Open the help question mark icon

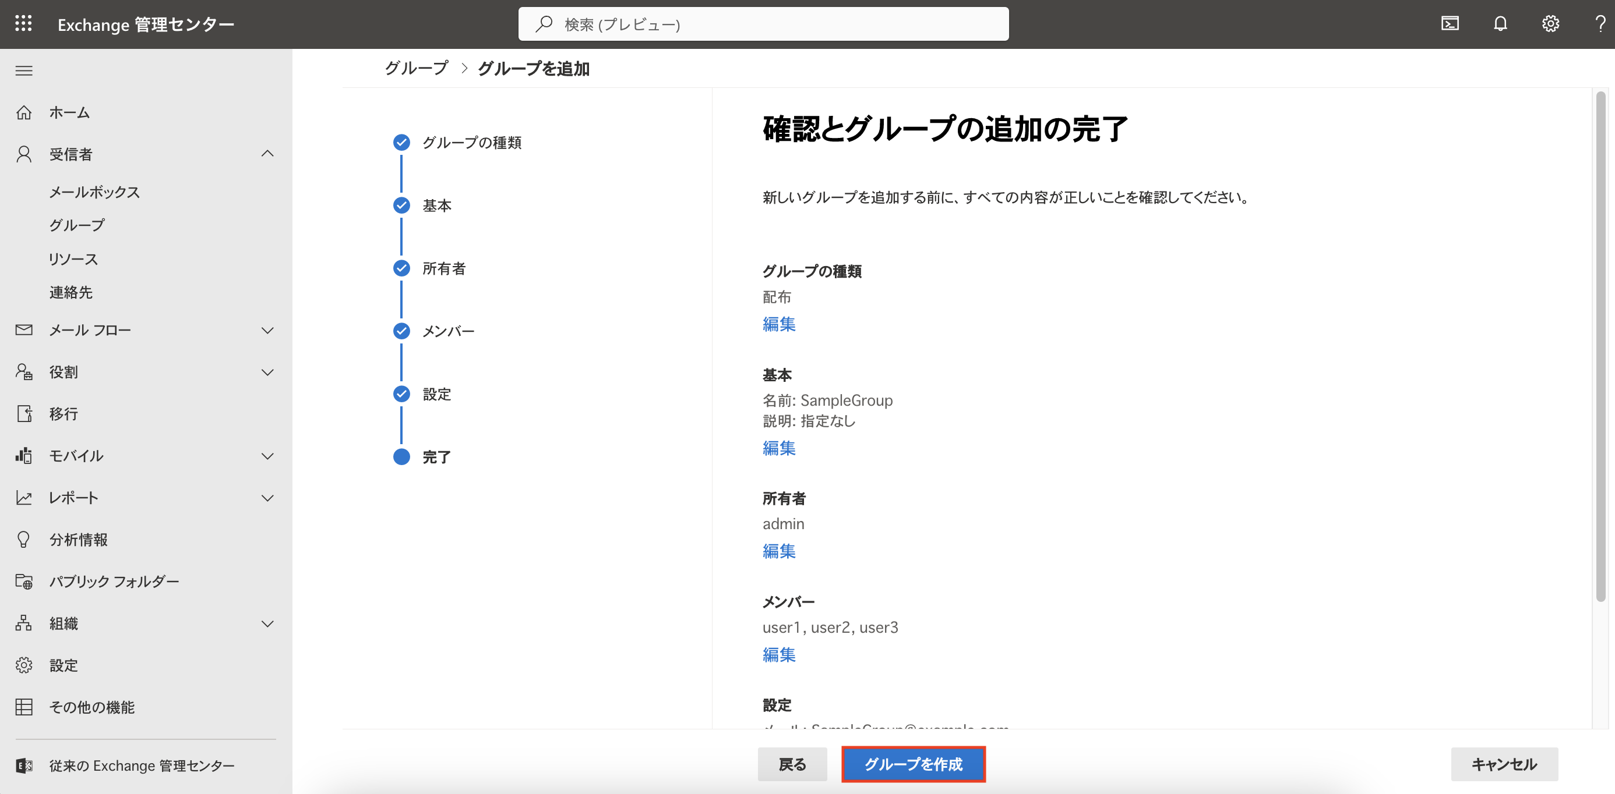pyautogui.click(x=1600, y=24)
